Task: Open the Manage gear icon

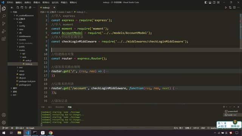Action: click(4, 122)
